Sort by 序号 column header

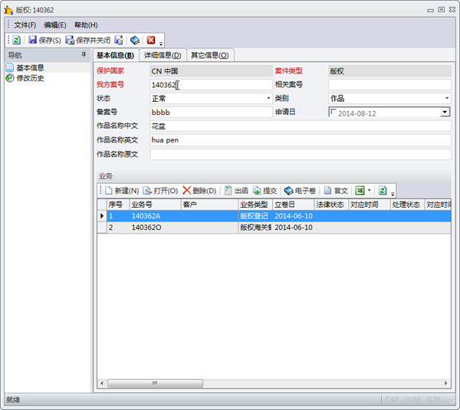[x=118, y=205]
